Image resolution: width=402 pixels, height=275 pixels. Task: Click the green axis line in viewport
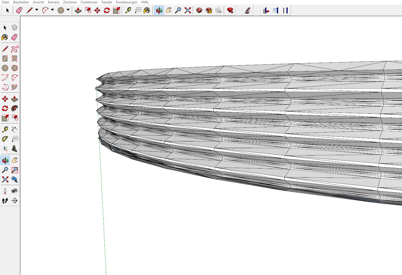103,210
